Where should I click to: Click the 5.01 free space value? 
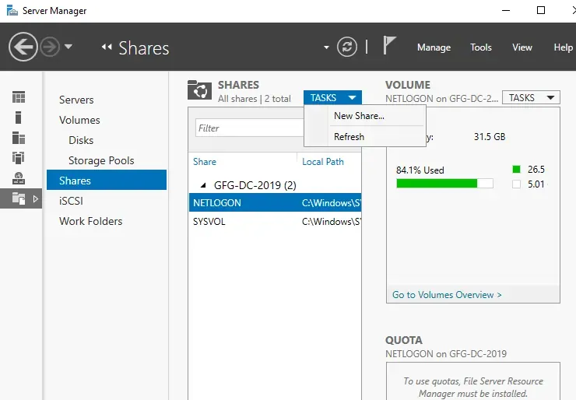pyautogui.click(x=536, y=184)
